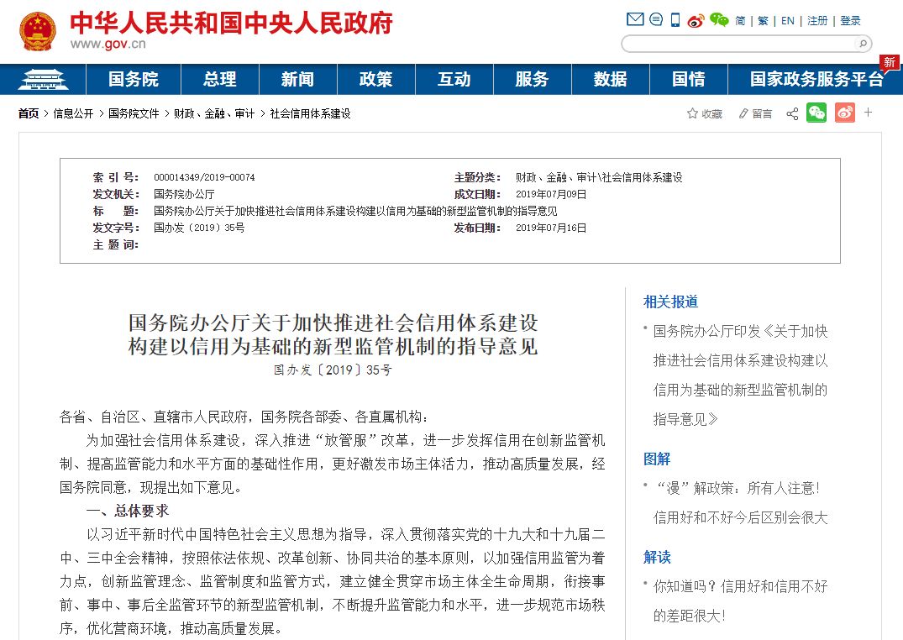Screen dimensions: 903x640
Task: Click the site title 中华人民共和国中央人民政府
Action: [x=232, y=23]
